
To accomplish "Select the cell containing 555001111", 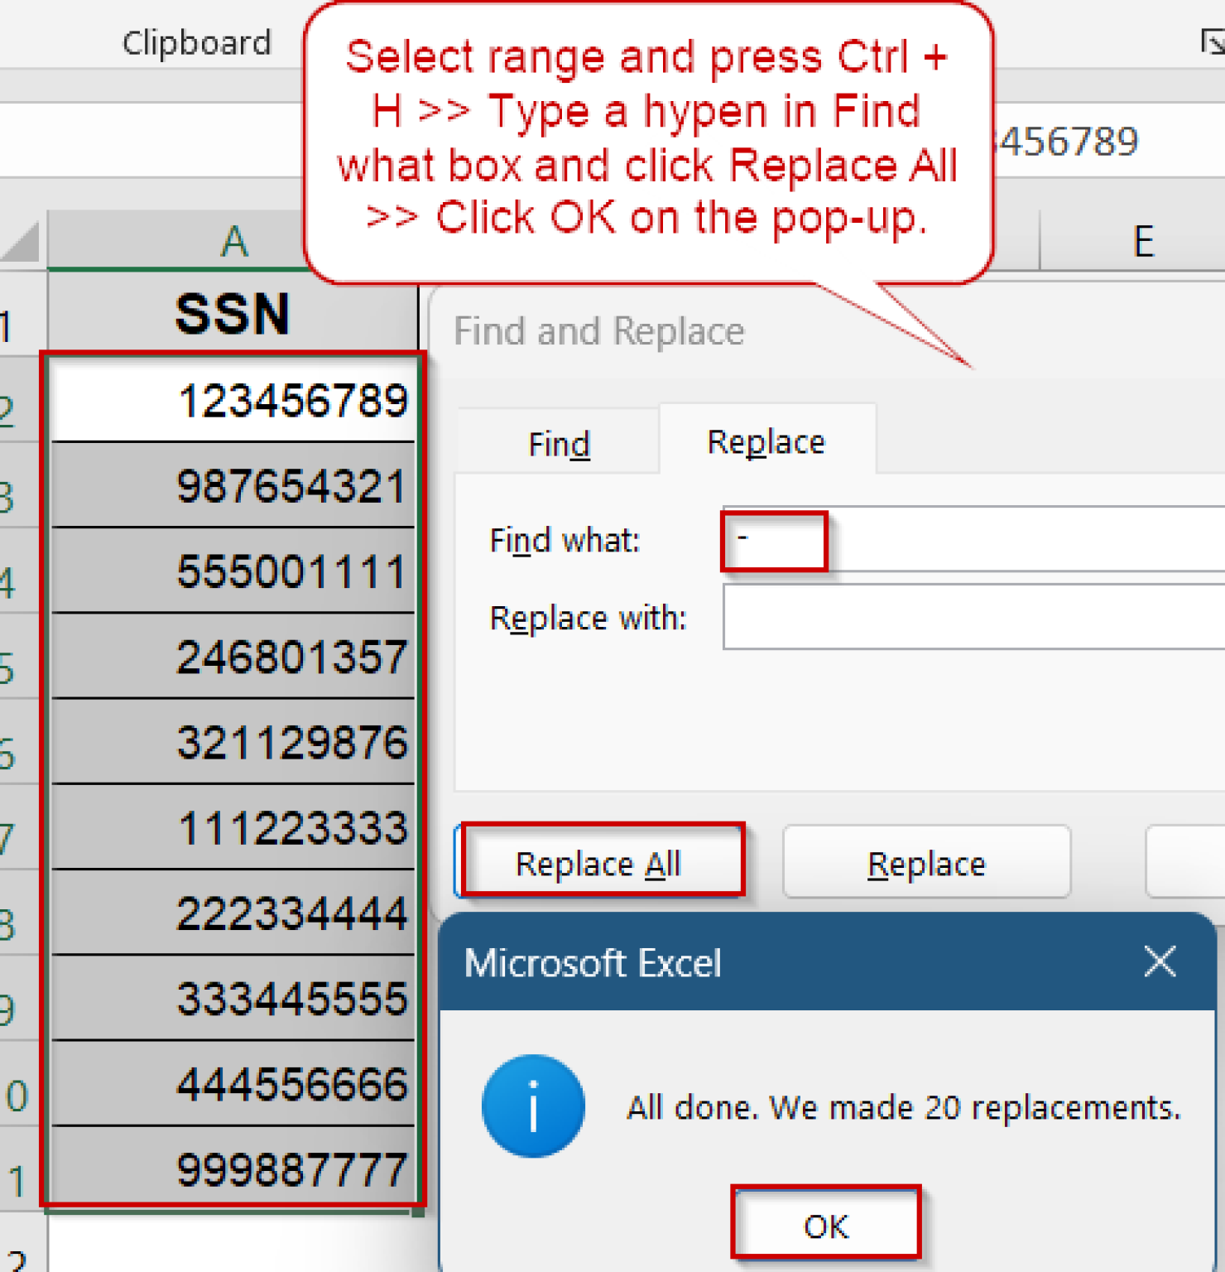I will [233, 571].
